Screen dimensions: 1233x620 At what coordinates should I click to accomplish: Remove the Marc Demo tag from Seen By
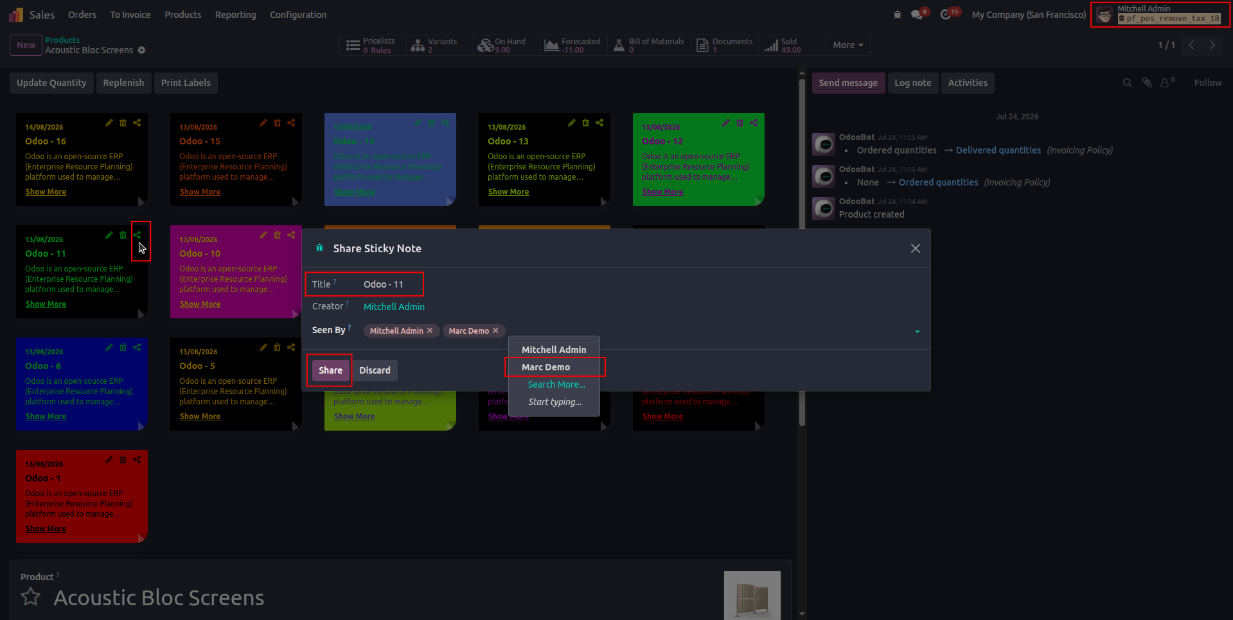coord(495,331)
